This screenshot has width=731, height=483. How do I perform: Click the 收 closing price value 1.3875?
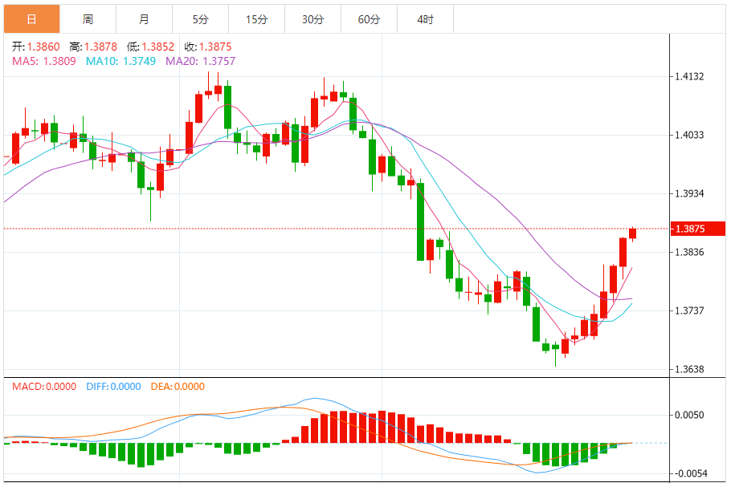tap(214, 47)
